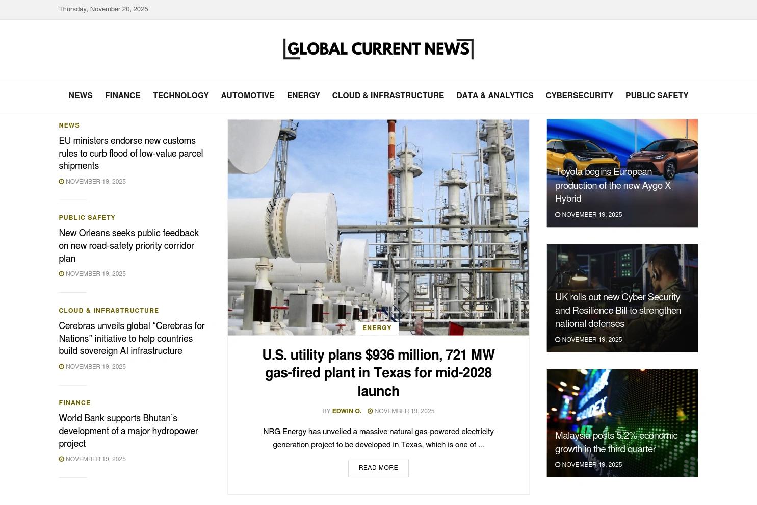
Task: Click the PUBLIC SAFETY category label in sidebar
Action: coord(87,218)
